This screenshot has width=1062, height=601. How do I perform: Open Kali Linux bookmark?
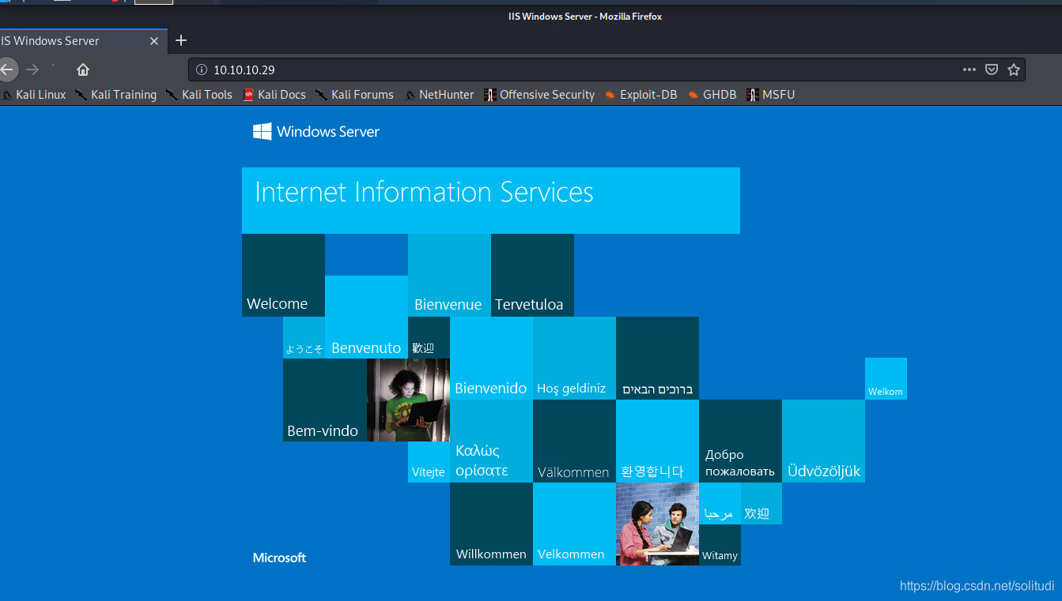click(x=34, y=95)
